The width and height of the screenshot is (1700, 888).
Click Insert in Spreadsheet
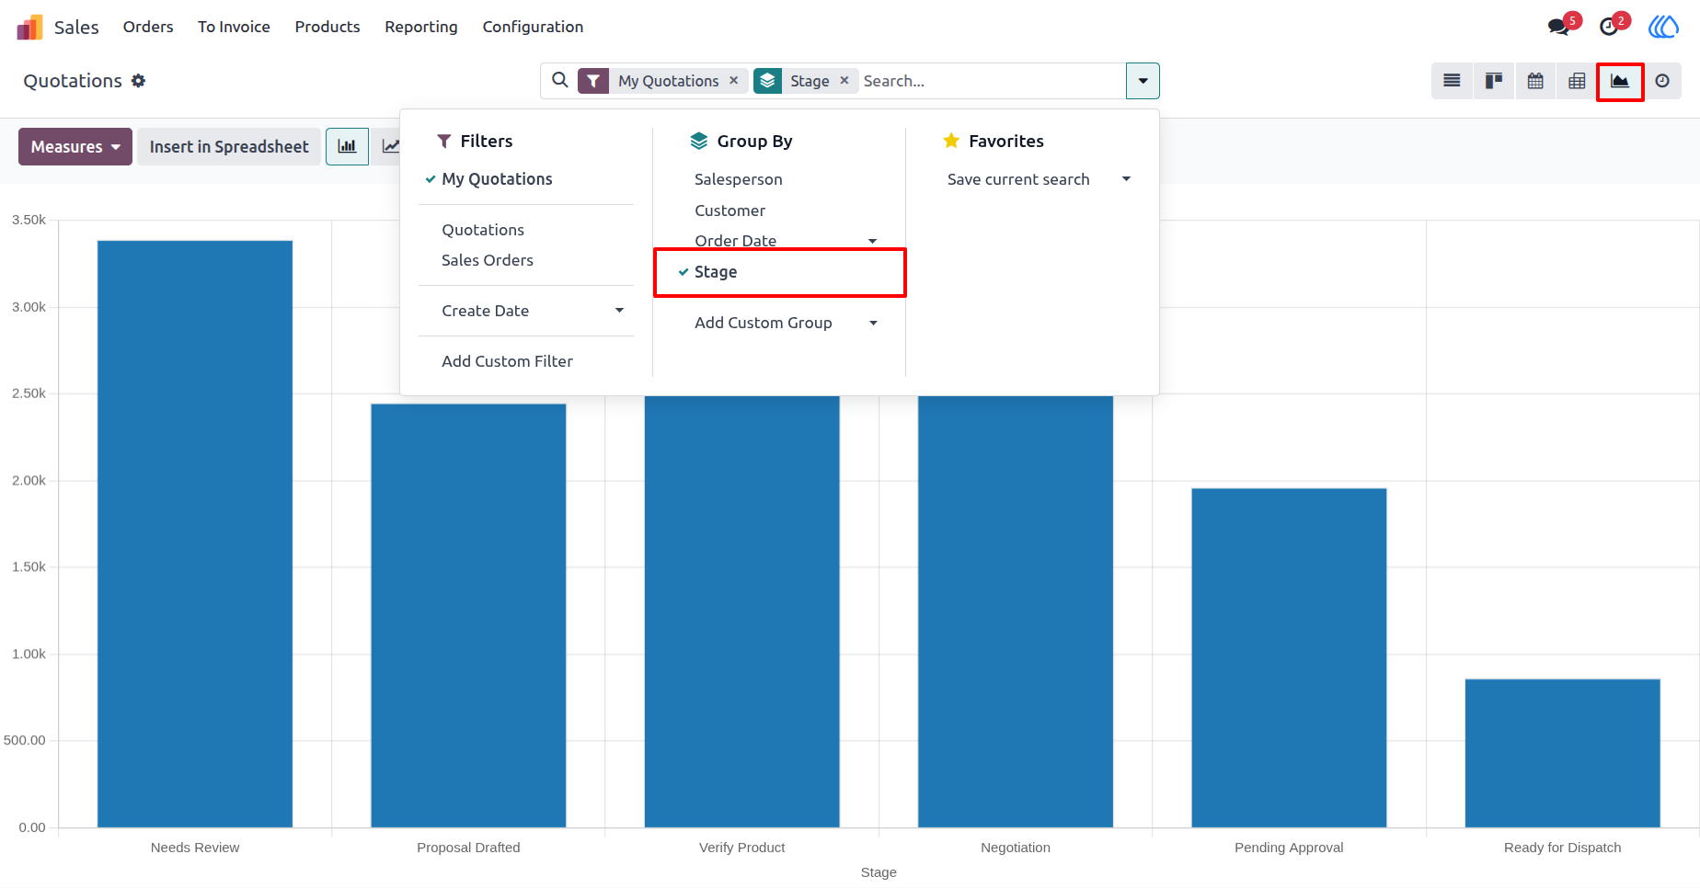click(x=229, y=146)
